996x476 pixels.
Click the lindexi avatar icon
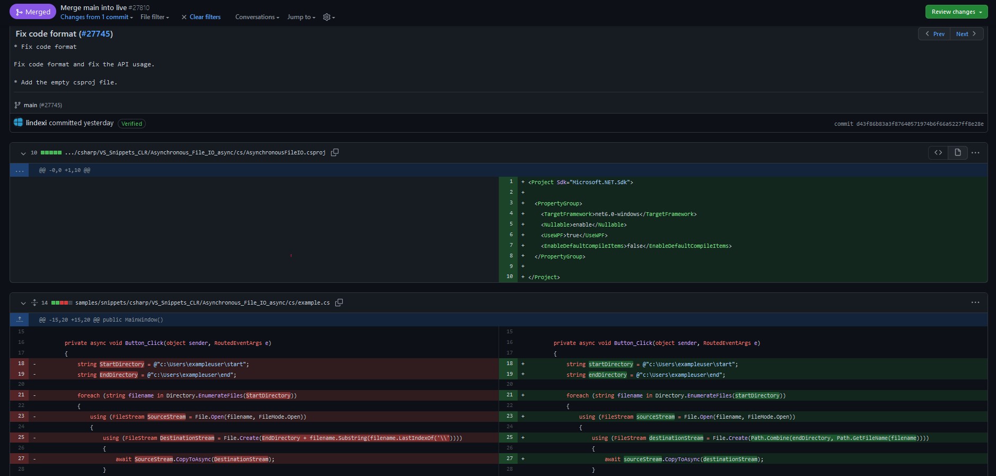pos(19,123)
